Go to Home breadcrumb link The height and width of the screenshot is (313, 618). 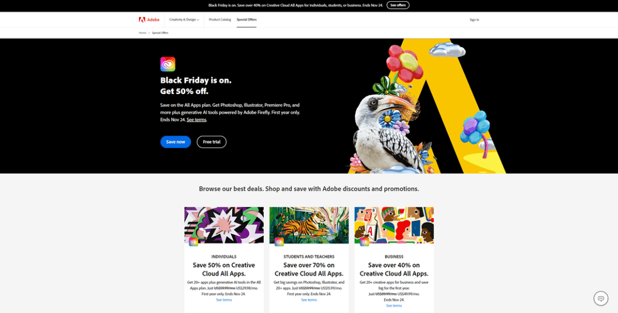tap(142, 33)
